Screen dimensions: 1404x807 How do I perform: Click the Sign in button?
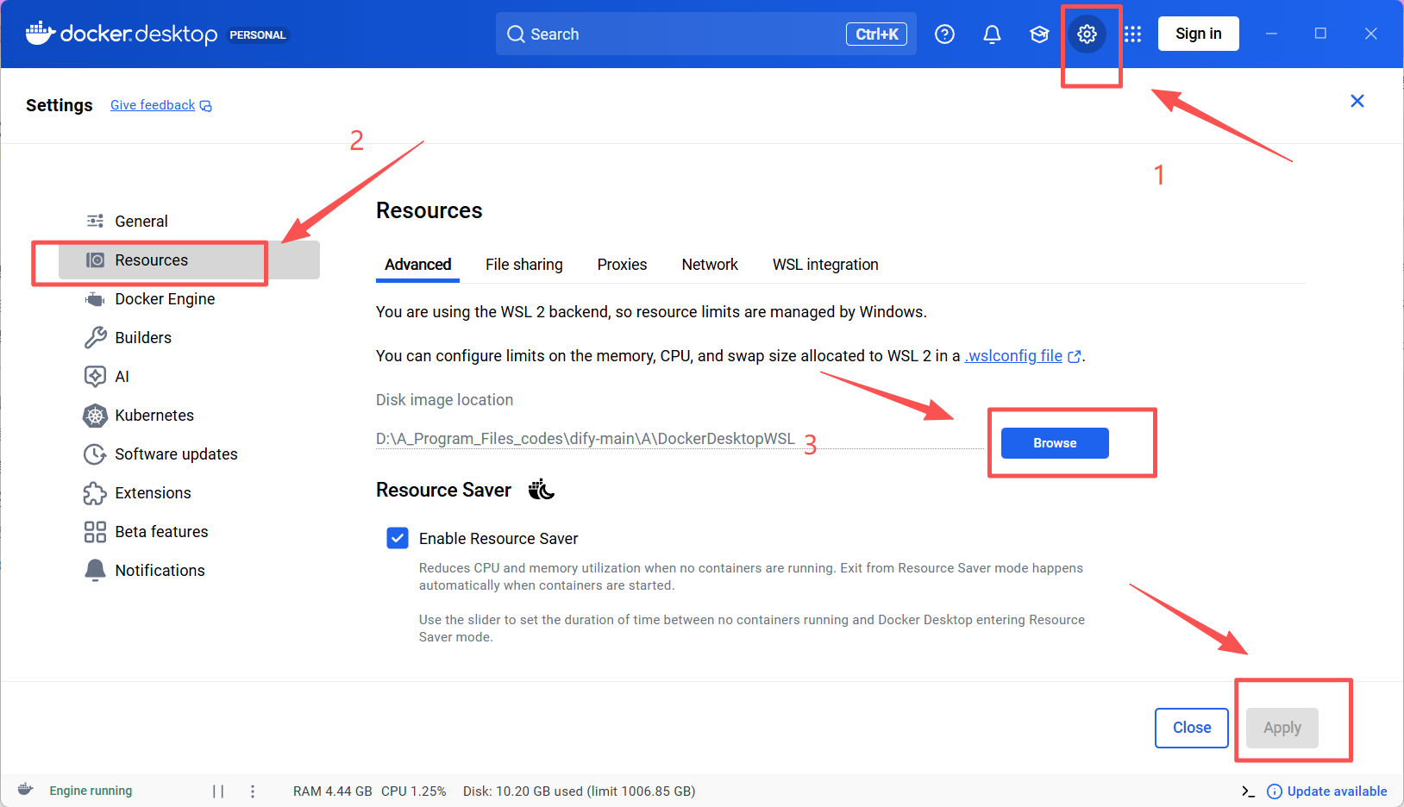coord(1198,34)
